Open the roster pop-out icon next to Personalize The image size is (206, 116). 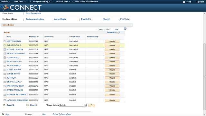pos(119,33)
